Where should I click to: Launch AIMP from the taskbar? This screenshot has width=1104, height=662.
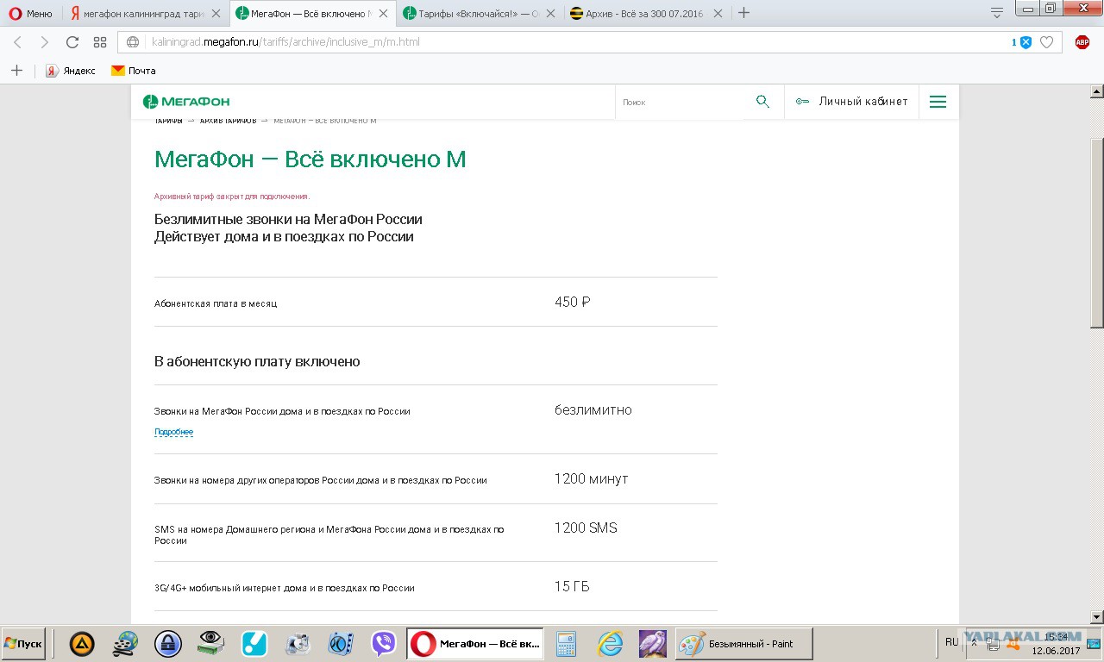[x=82, y=644]
